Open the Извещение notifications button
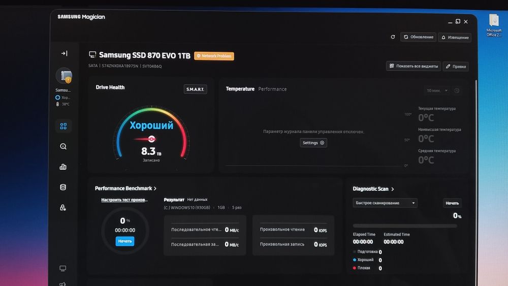This screenshot has height=286, width=508. click(455, 38)
